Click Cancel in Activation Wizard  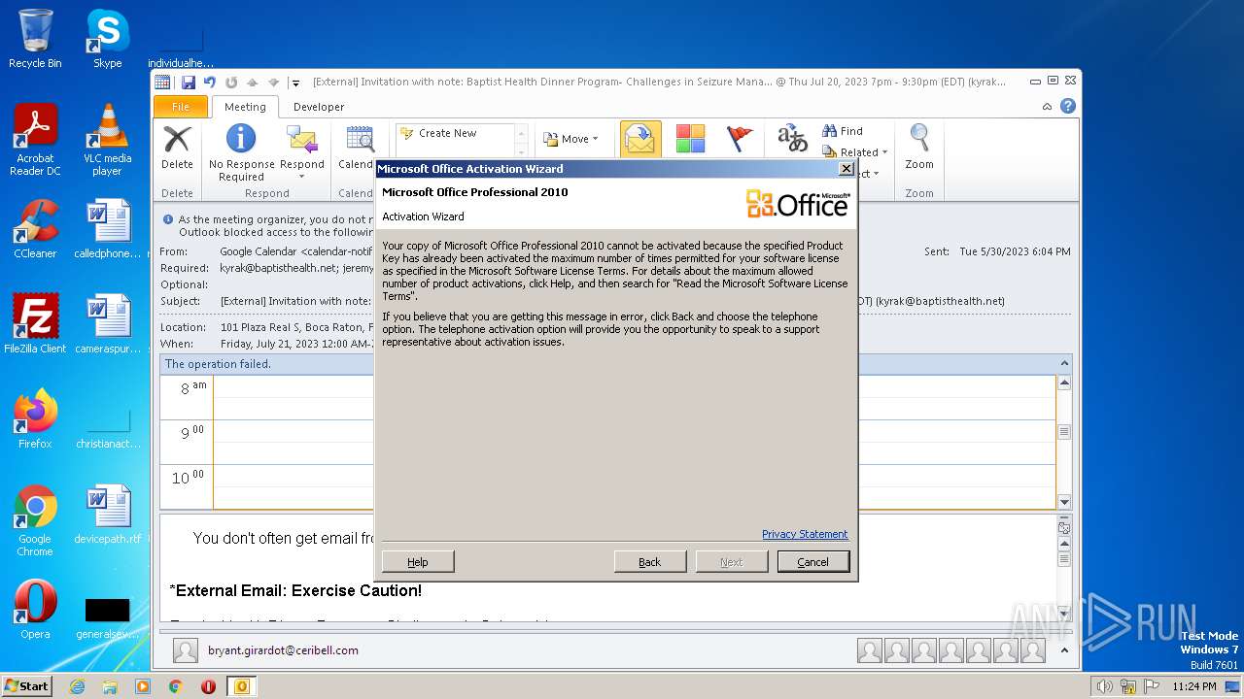(813, 561)
